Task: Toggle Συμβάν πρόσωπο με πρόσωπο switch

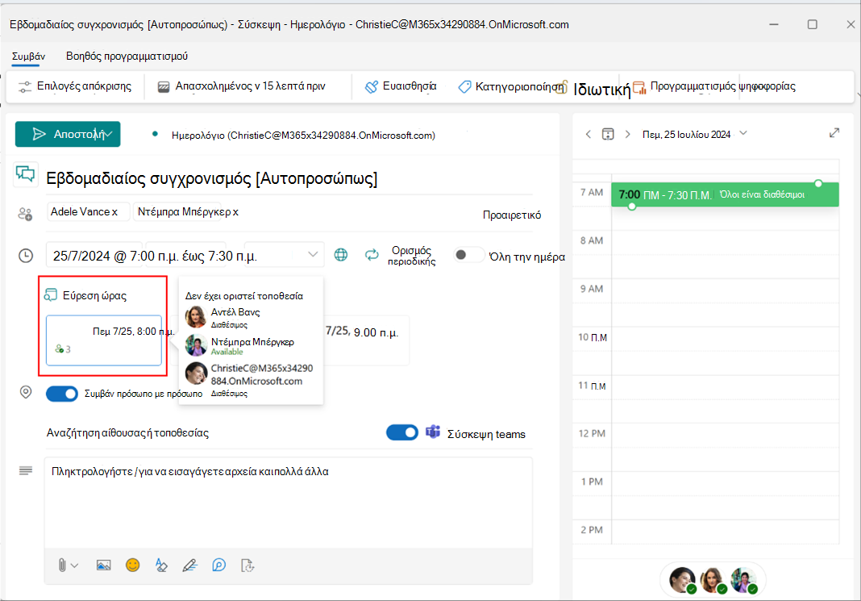Action: pyautogui.click(x=62, y=394)
